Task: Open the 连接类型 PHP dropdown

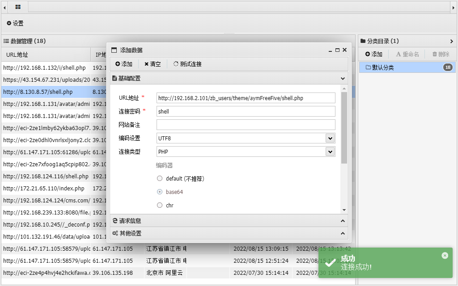Action: 330,151
